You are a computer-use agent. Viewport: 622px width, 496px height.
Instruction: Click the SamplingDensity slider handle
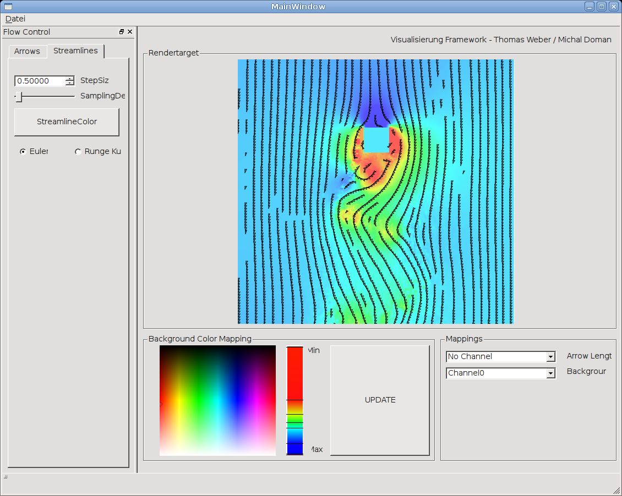coord(19,97)
